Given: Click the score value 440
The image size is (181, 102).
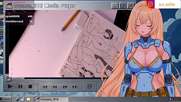Looking at the screenshot, I should click(x=30, y=16).
